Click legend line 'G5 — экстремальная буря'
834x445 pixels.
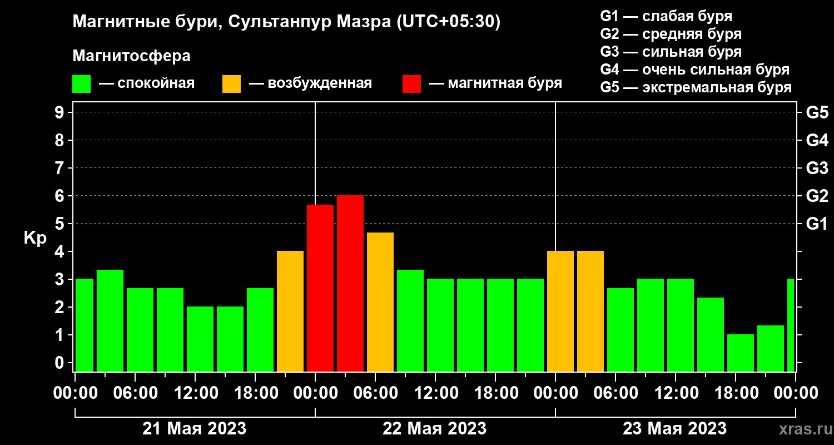696,87
